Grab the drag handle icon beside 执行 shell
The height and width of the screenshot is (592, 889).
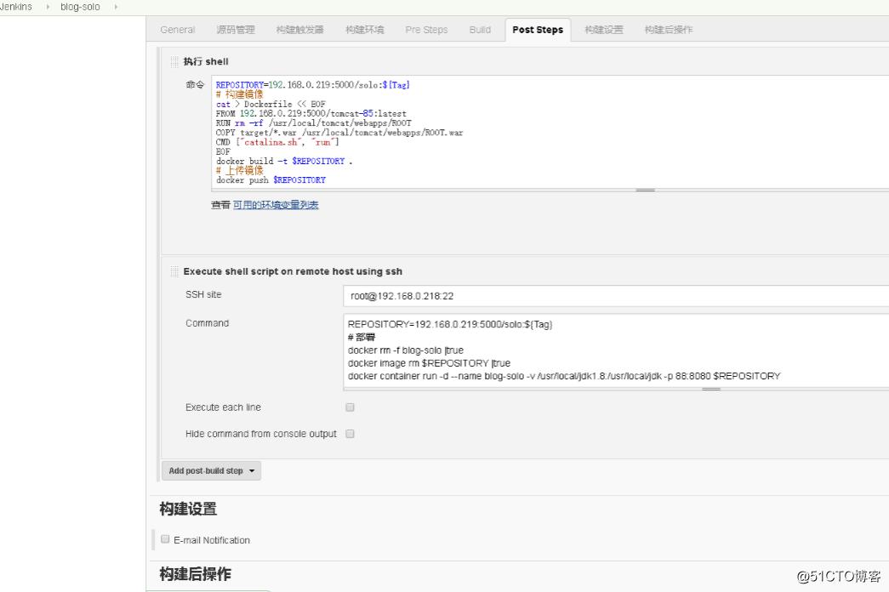174,60
